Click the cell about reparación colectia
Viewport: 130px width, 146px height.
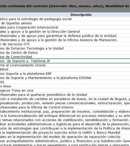tap(65, 137)
